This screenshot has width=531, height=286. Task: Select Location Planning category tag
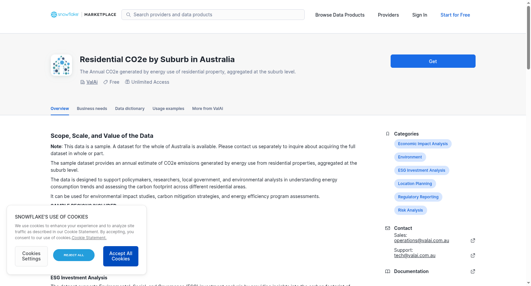pyautogui.click(x=415, y=184)
